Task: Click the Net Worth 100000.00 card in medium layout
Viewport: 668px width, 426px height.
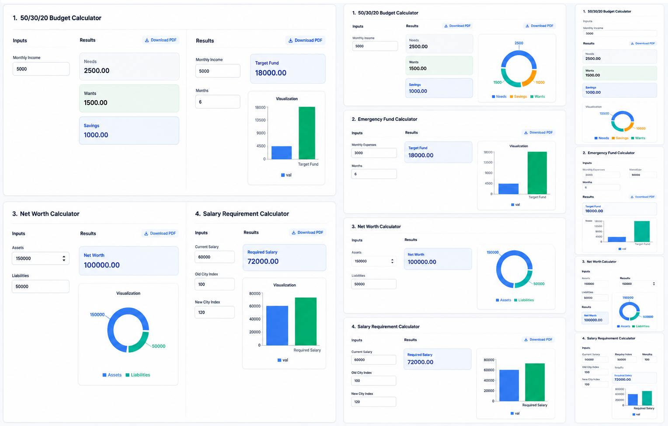Action: [438, 259]
